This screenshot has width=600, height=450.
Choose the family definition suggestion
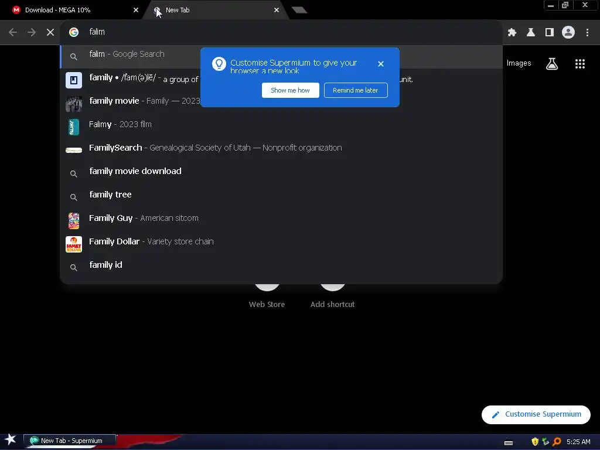281,80
